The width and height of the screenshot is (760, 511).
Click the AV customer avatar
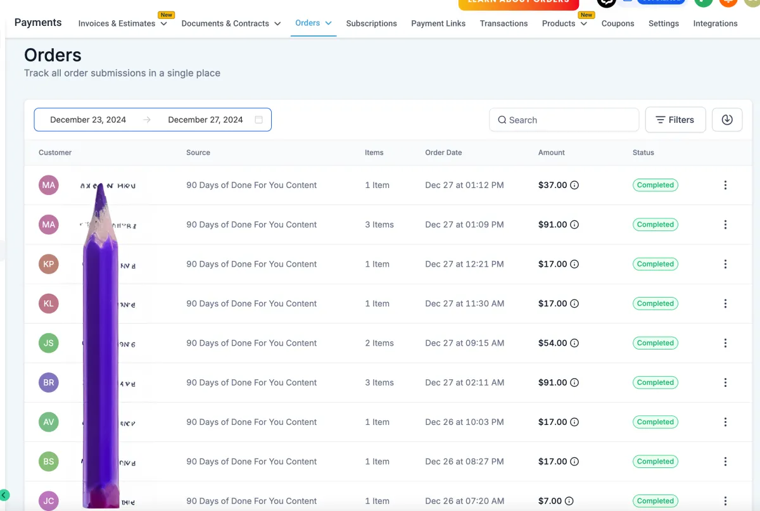click(49, 422)
